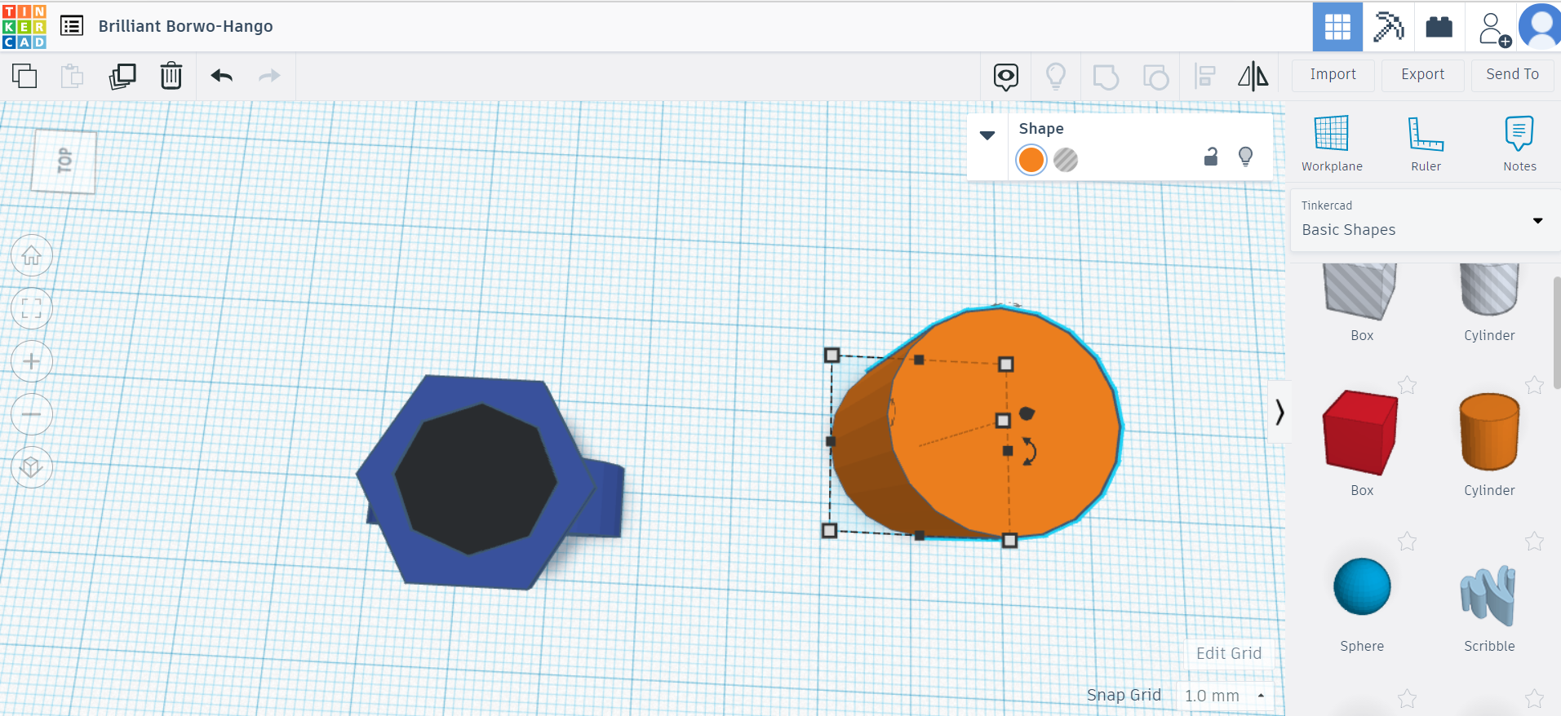Screen dimensions: 1561x716
Task: Invite a collaborator with add-person icon
Action: coord(1494,29)
